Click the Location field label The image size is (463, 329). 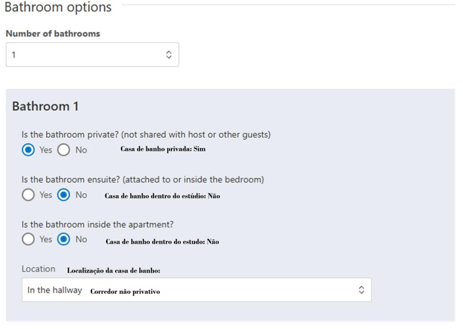click(38, 269)
